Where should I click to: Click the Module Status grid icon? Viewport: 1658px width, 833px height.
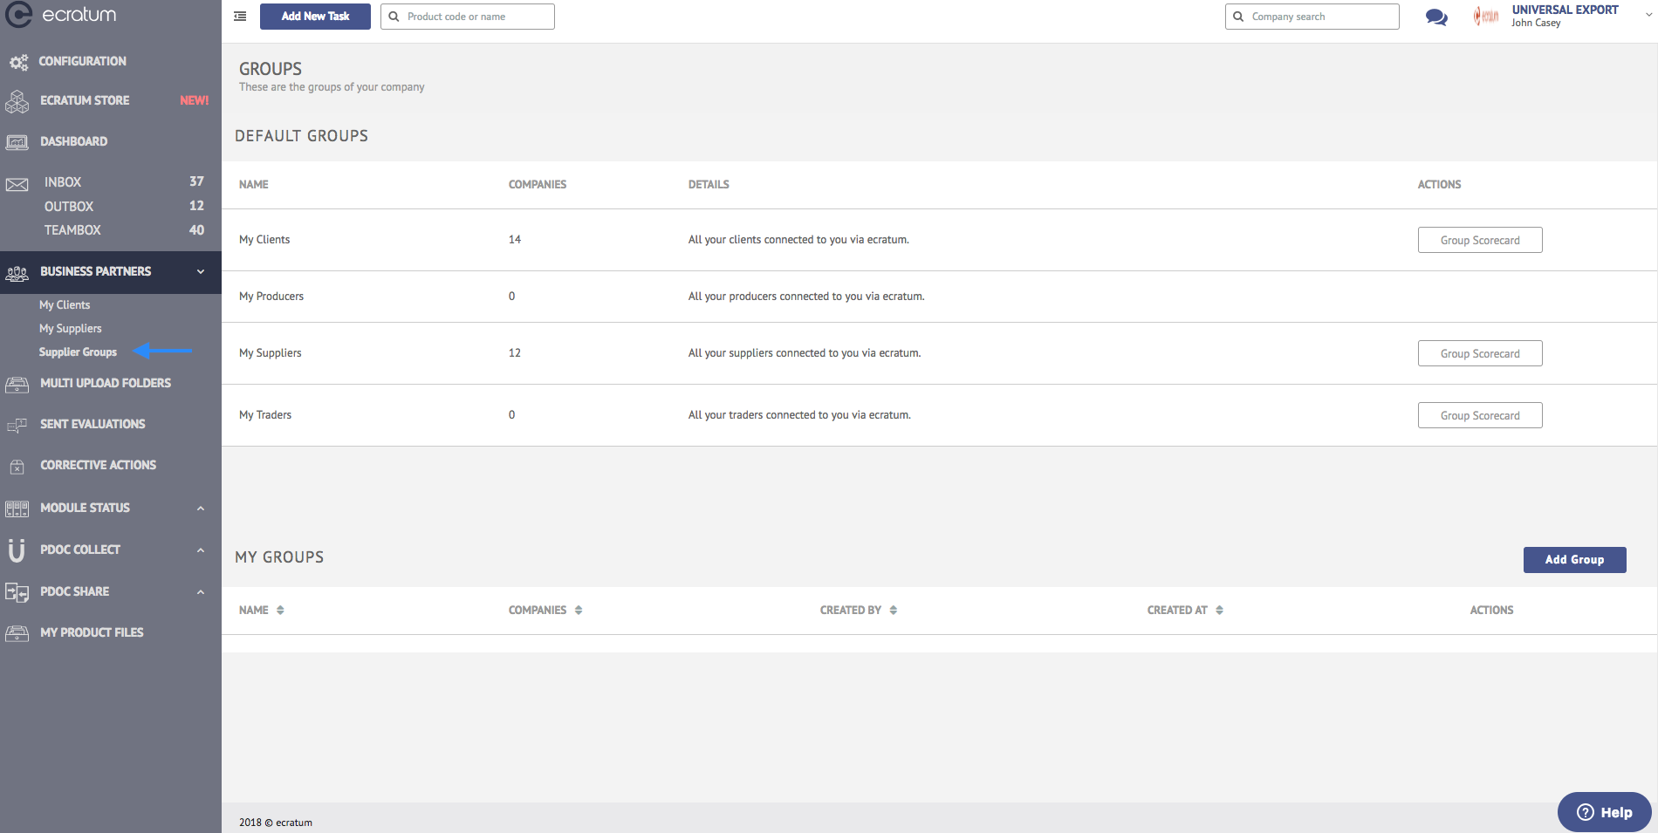tap(17, 509)
